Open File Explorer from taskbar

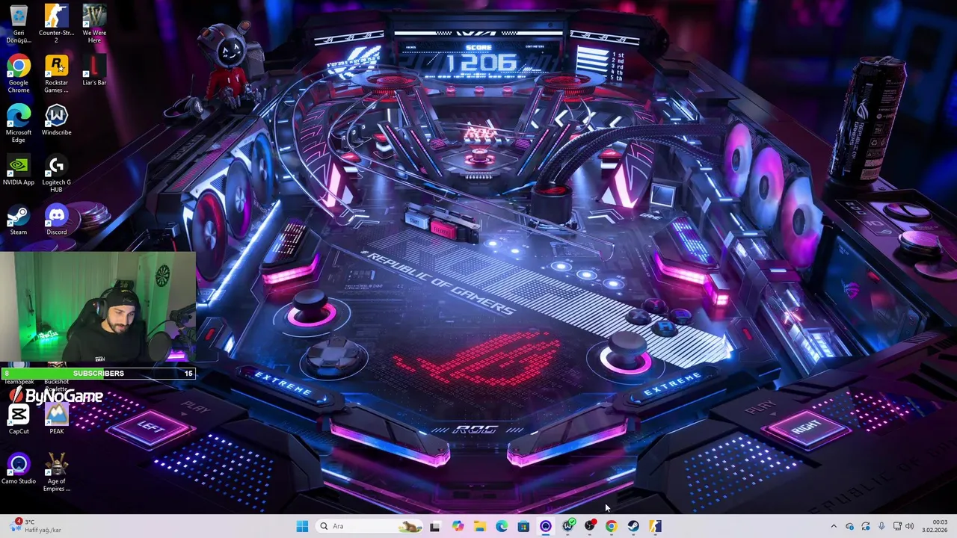point(479,526)
